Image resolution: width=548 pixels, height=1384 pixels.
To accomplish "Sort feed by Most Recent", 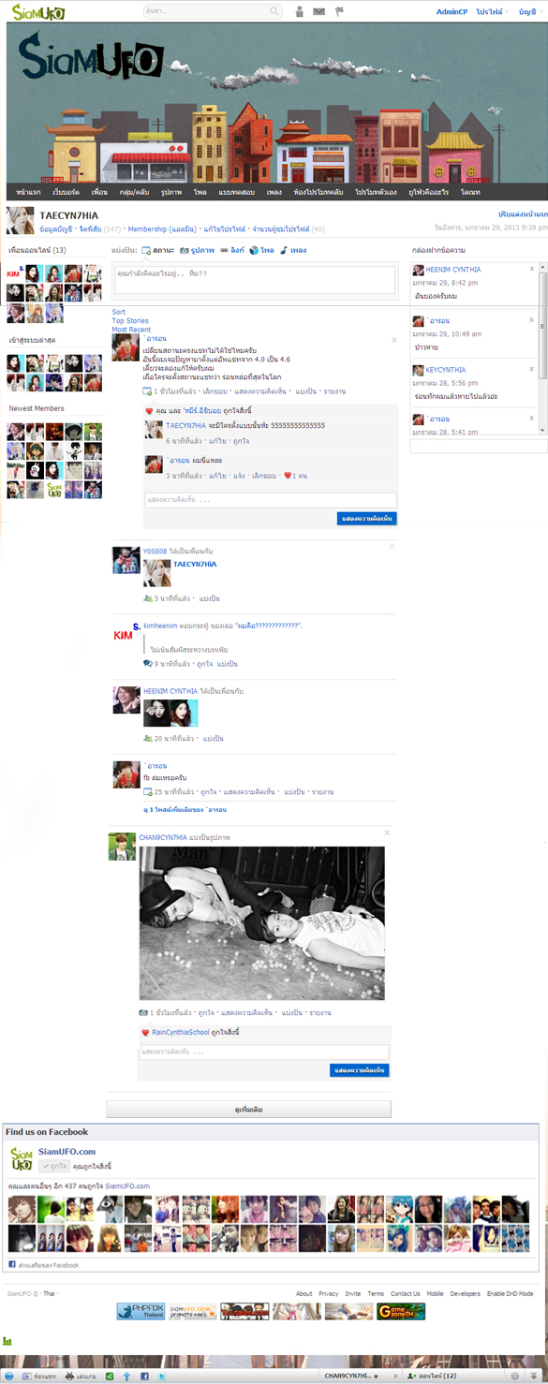I will point(131,330).
